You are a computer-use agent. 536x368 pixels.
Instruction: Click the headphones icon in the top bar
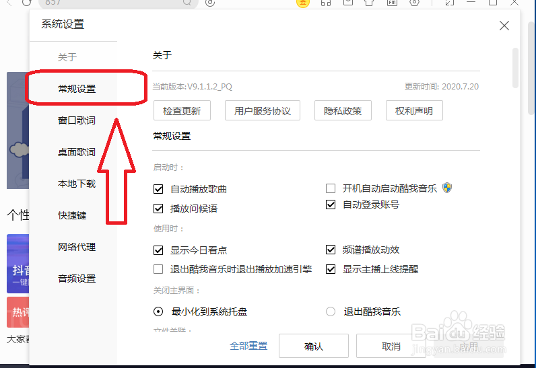pyautogui.click(x=326, y=3)
